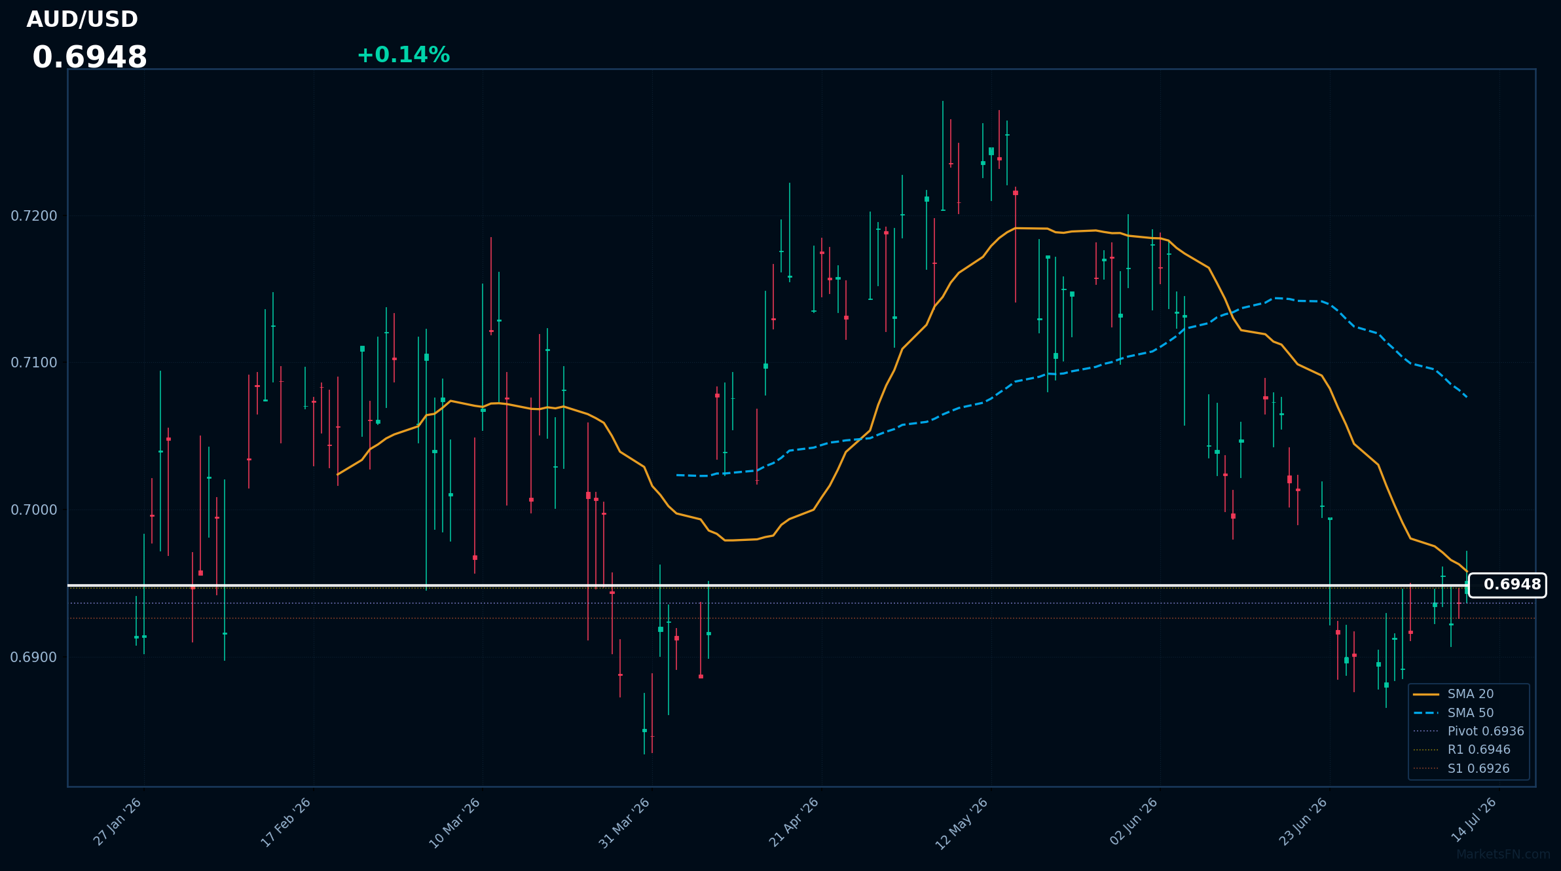
Task: Click the 17 Feb '26 date label
Action: pyautogui.click(x=287, y=822)
